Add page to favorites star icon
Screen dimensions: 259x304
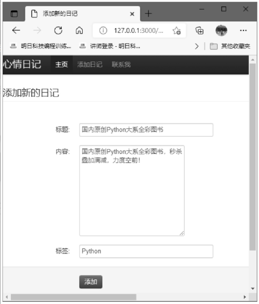[177, 31]
